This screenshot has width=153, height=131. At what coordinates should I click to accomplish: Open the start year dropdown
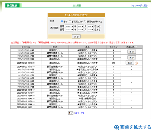click(x=69, y=26)
